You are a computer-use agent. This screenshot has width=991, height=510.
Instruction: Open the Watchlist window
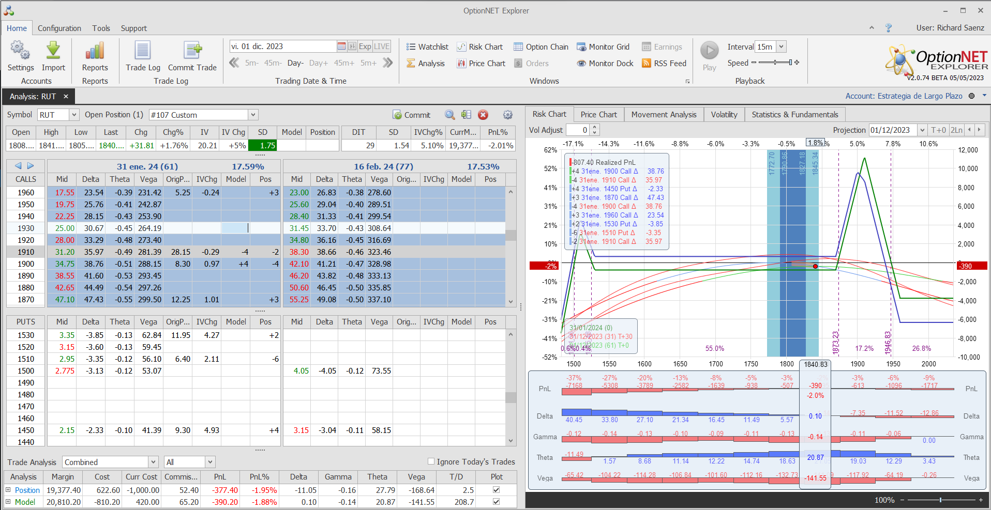click(427, 47)
